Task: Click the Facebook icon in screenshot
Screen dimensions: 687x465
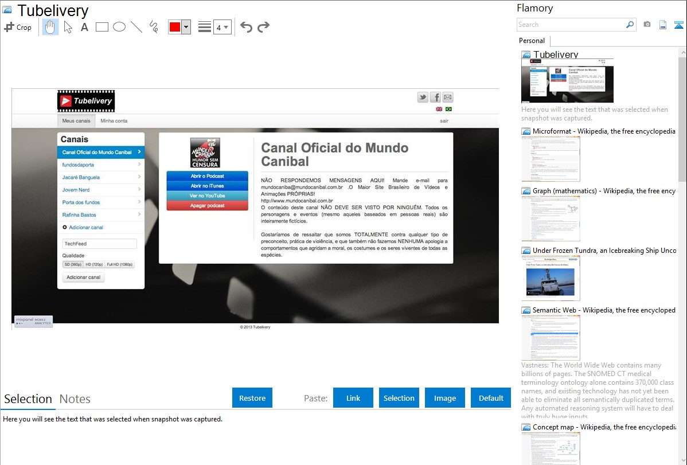Action: [435, 97]
